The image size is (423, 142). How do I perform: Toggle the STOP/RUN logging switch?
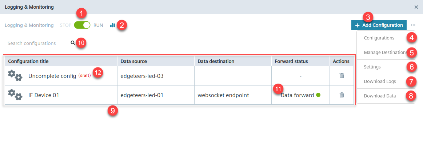pyautogui.click(x=82, y=25)
